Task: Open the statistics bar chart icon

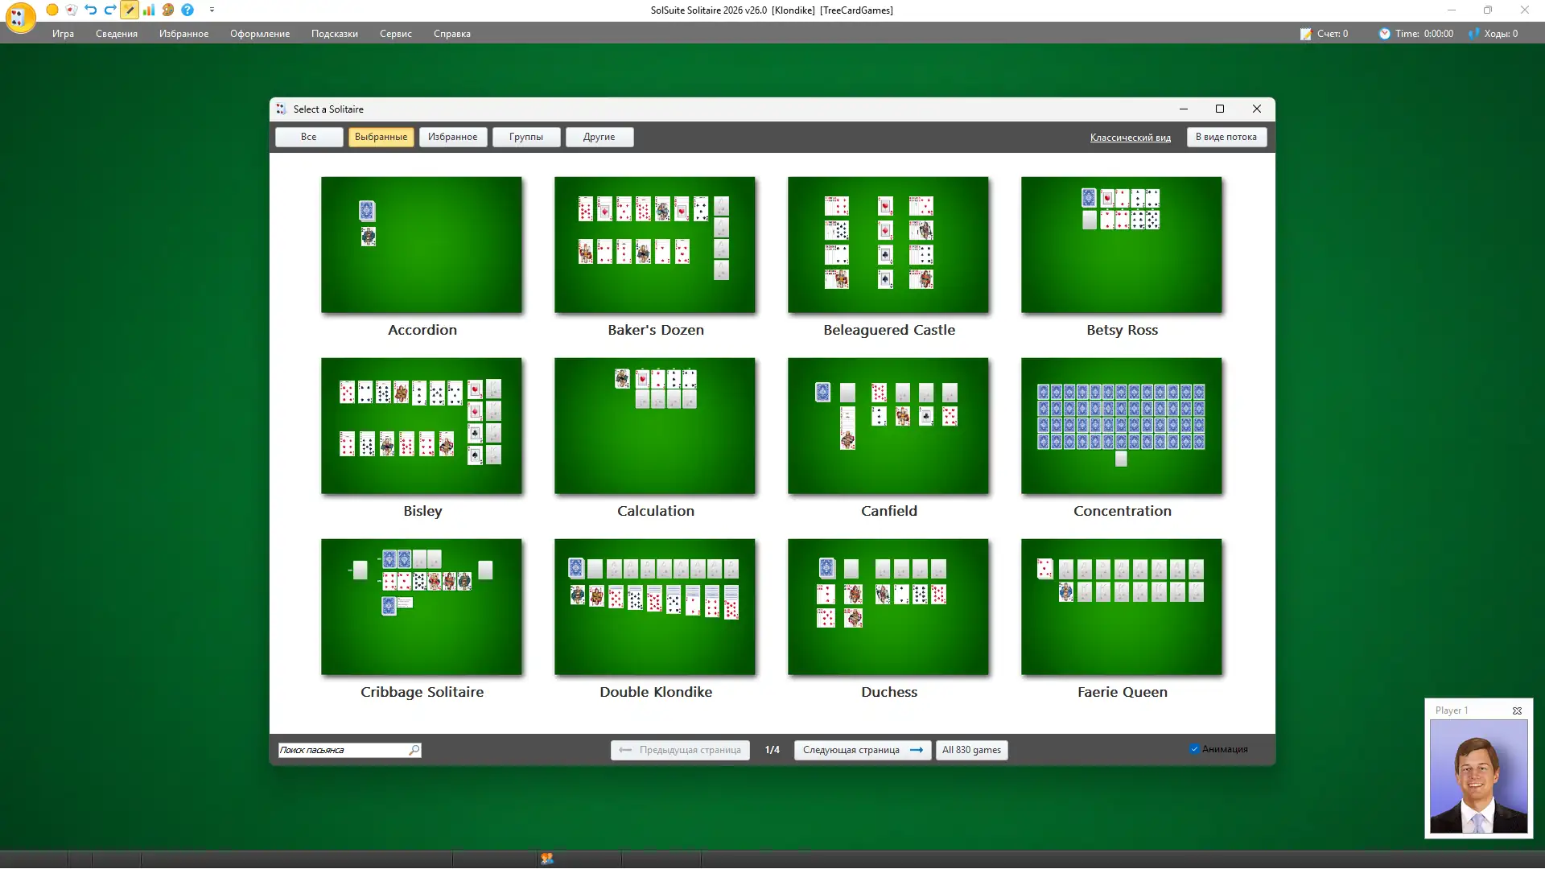Action: click(149, 10)
